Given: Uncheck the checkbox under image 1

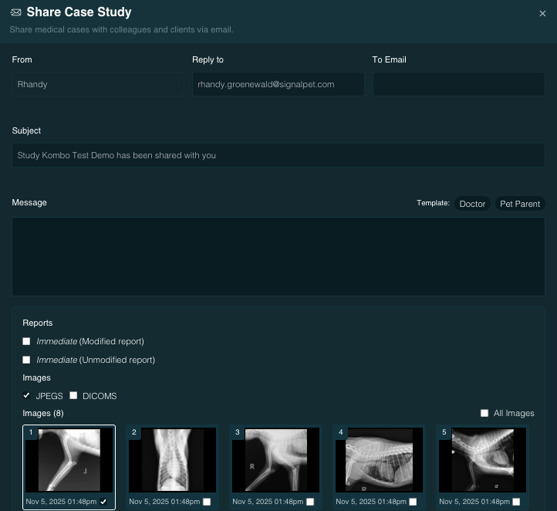Looking at the screenshot, I should (x=103, y=502).
